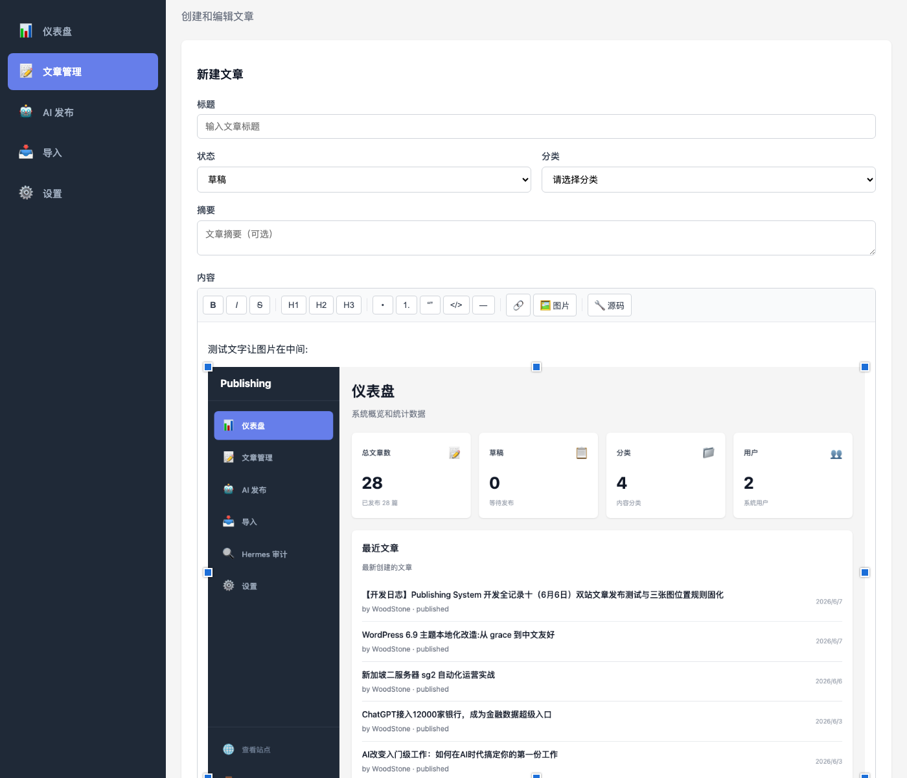Click the 图片 image insert button
The image size is (907, 778).
555,305
